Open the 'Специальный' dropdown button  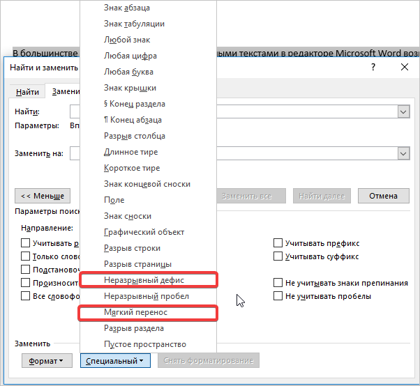pos(115,361)
